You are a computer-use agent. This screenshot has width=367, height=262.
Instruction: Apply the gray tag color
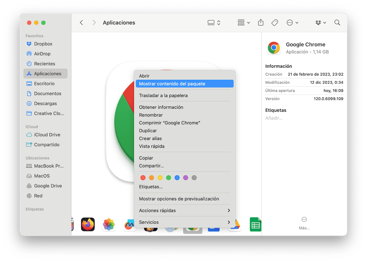tap(194, 178)
